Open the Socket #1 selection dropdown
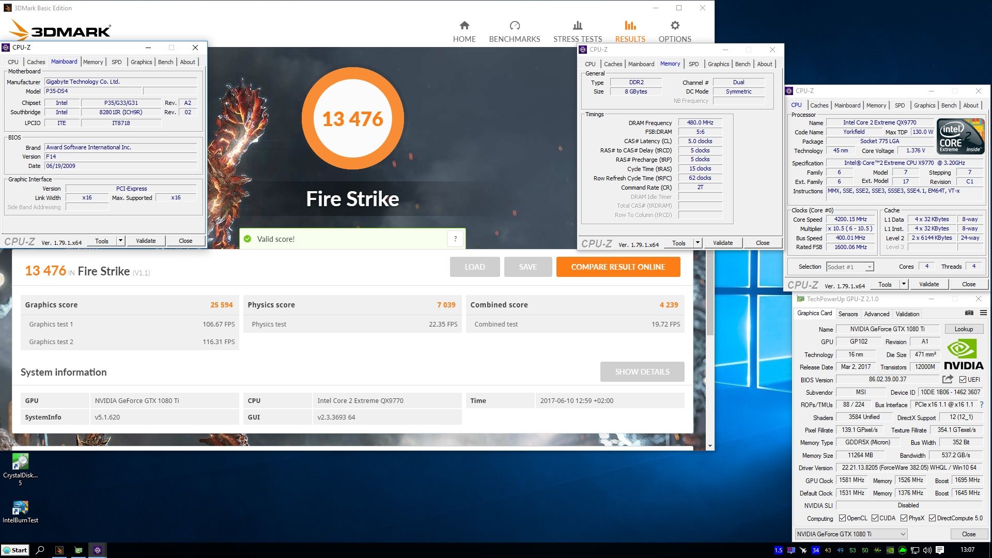This screenshot has width=992, height=558. [x=870, y=267]
